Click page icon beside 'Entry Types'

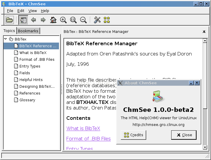coord(16,66)
